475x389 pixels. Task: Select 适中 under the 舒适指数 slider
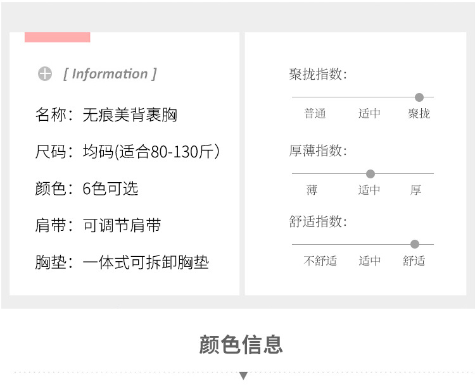coord(369,261)
